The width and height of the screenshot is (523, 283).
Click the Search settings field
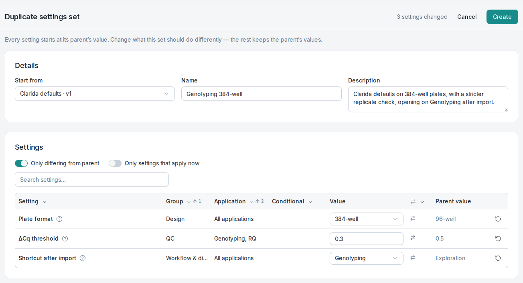coord(92,179)
